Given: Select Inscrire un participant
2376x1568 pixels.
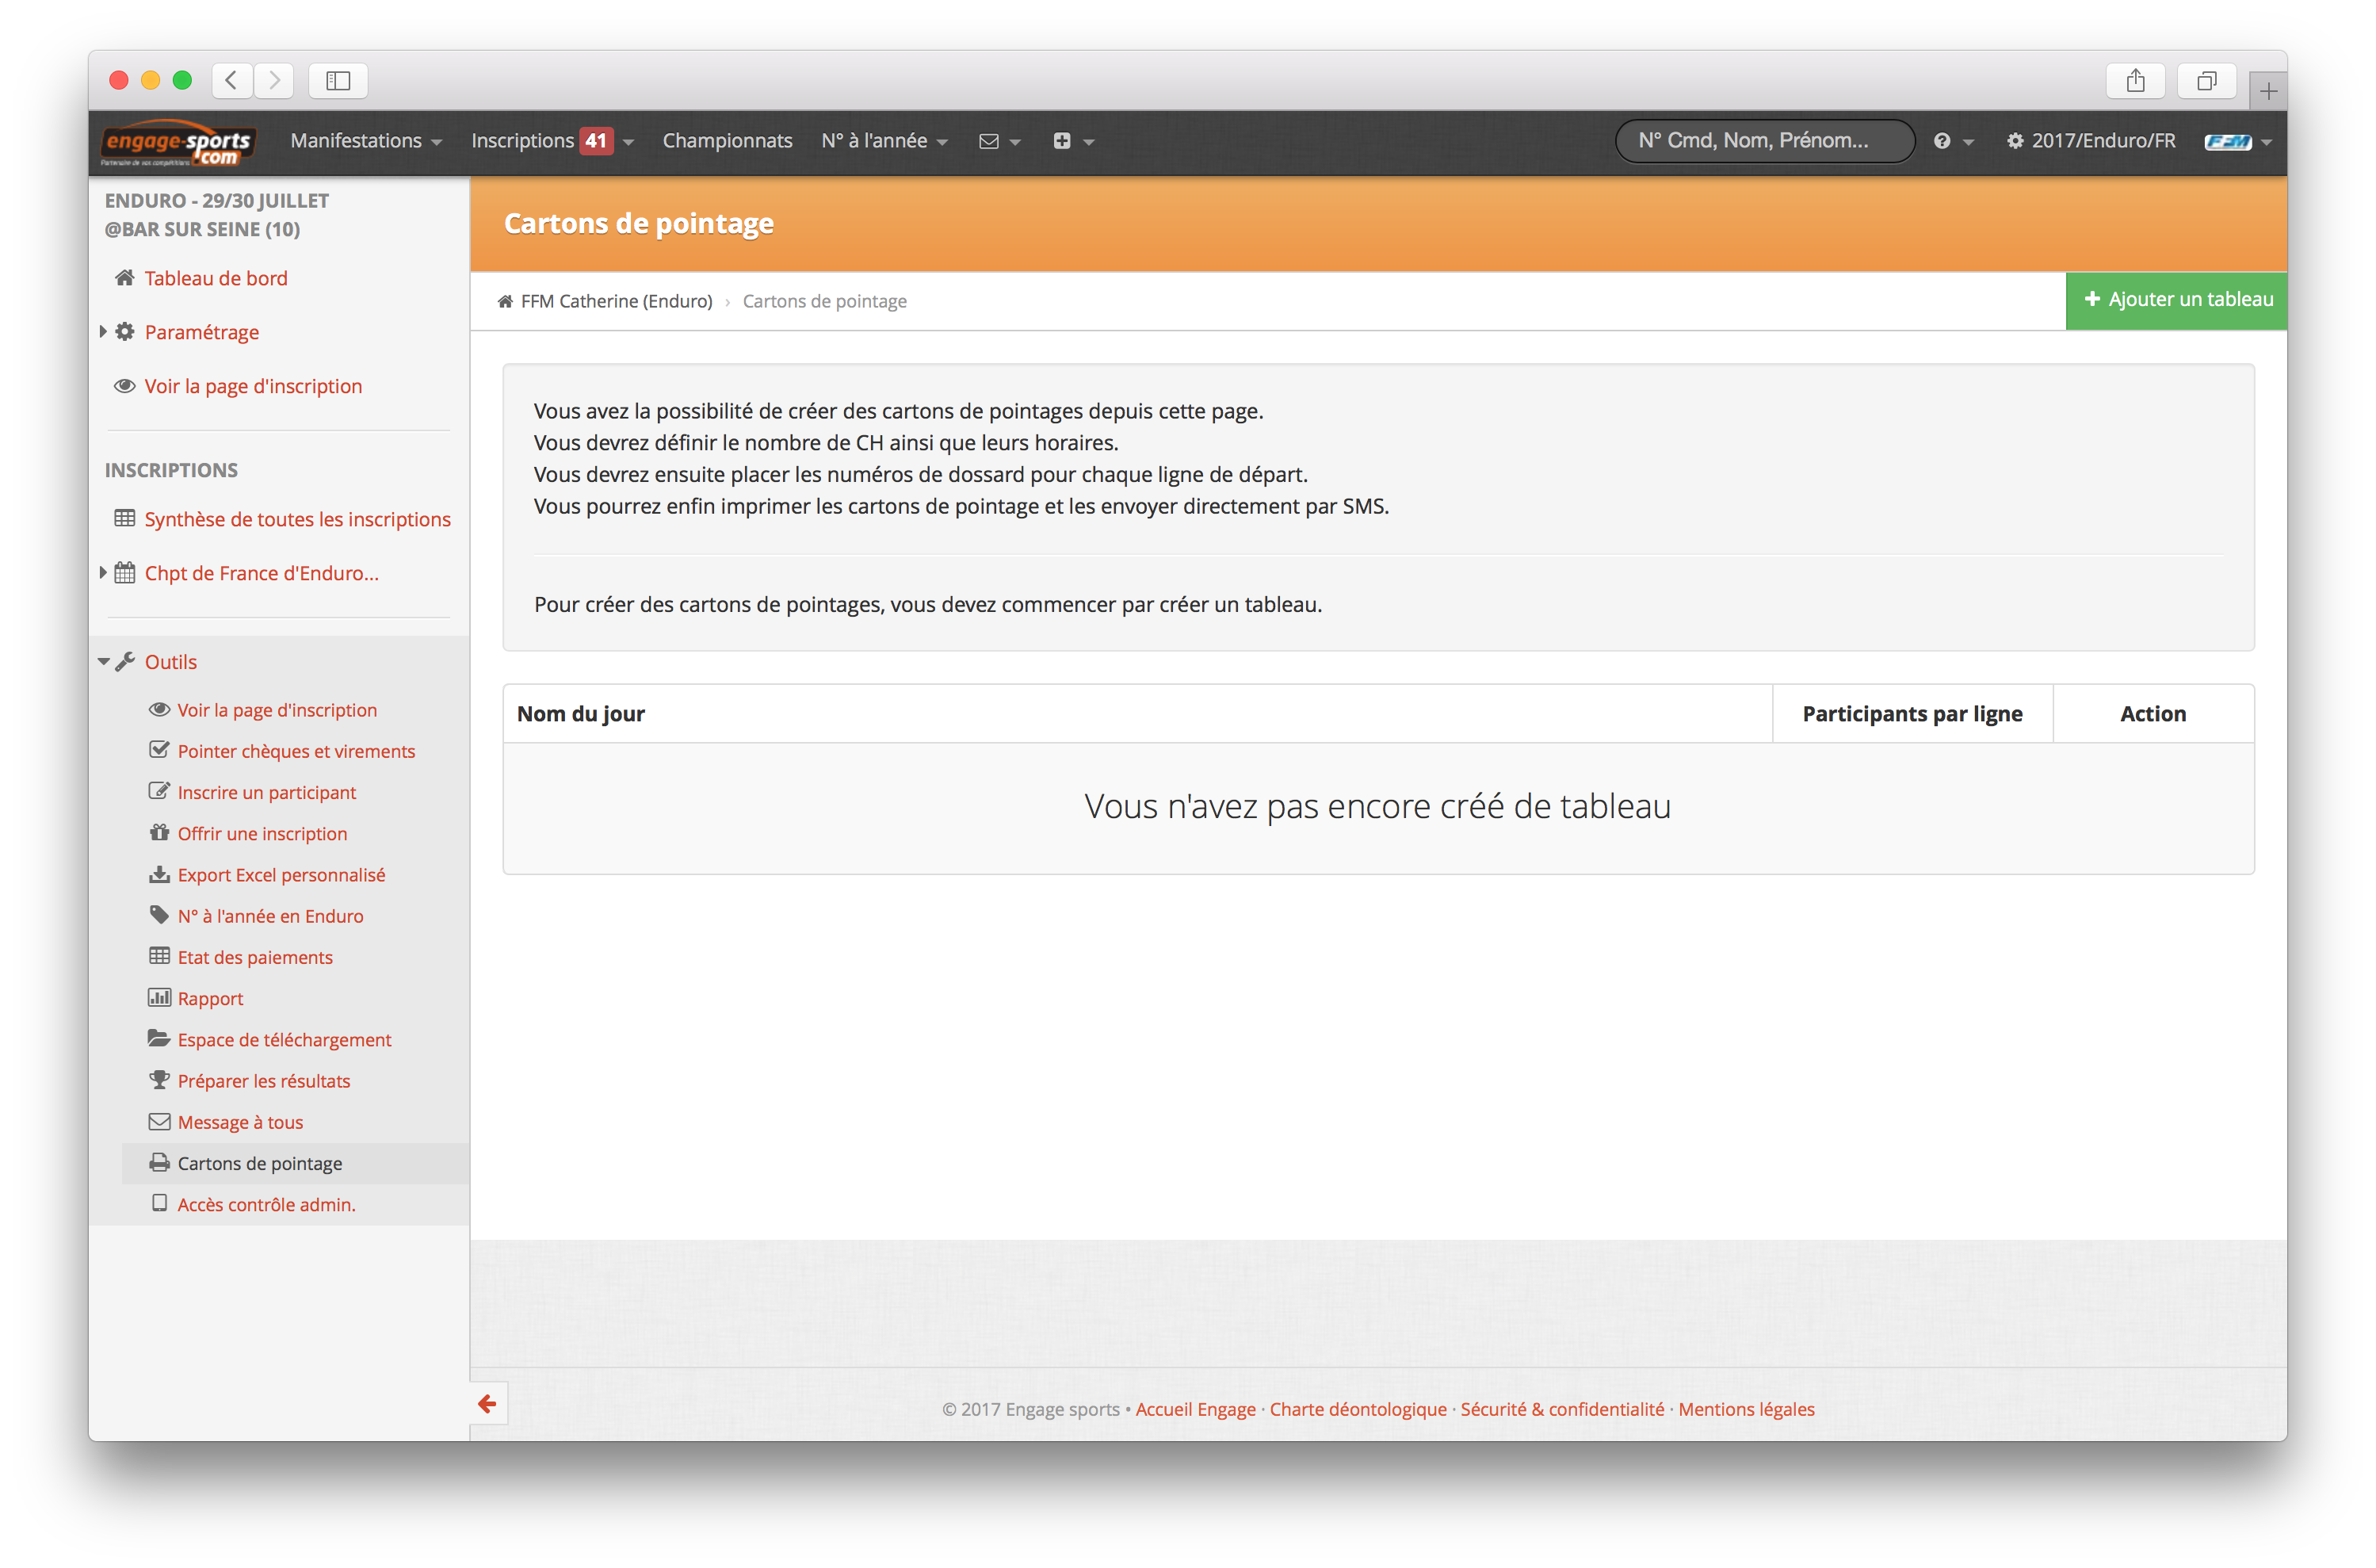Looking at the screenshot, I should pos(267,792).
